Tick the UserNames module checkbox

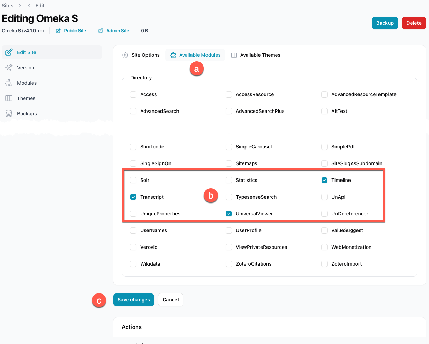(133, 230)
